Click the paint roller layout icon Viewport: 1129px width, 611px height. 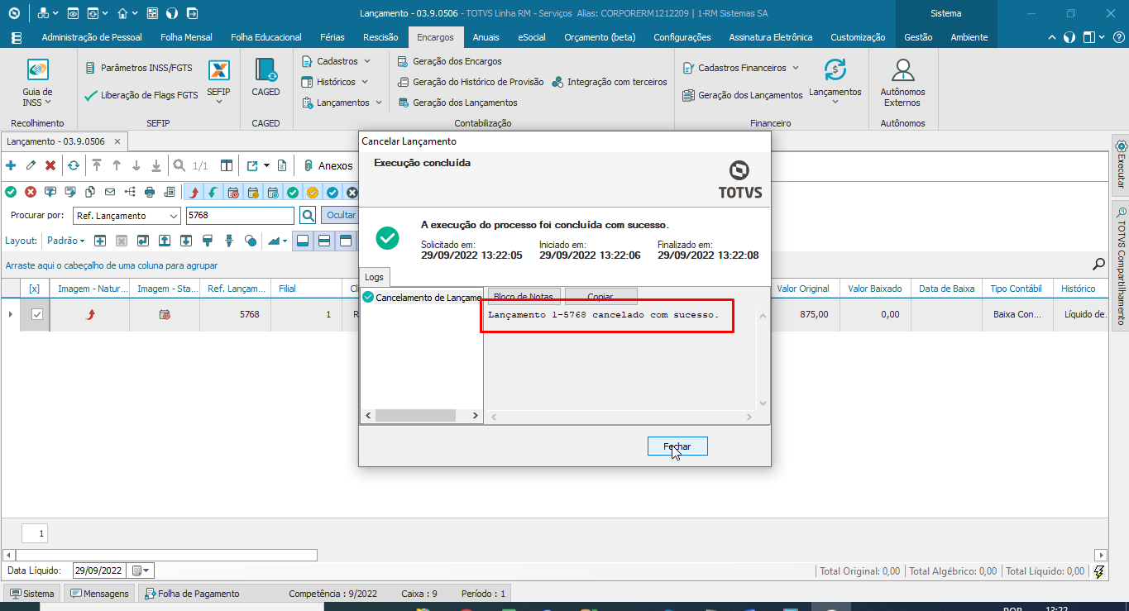click(208, 241)
